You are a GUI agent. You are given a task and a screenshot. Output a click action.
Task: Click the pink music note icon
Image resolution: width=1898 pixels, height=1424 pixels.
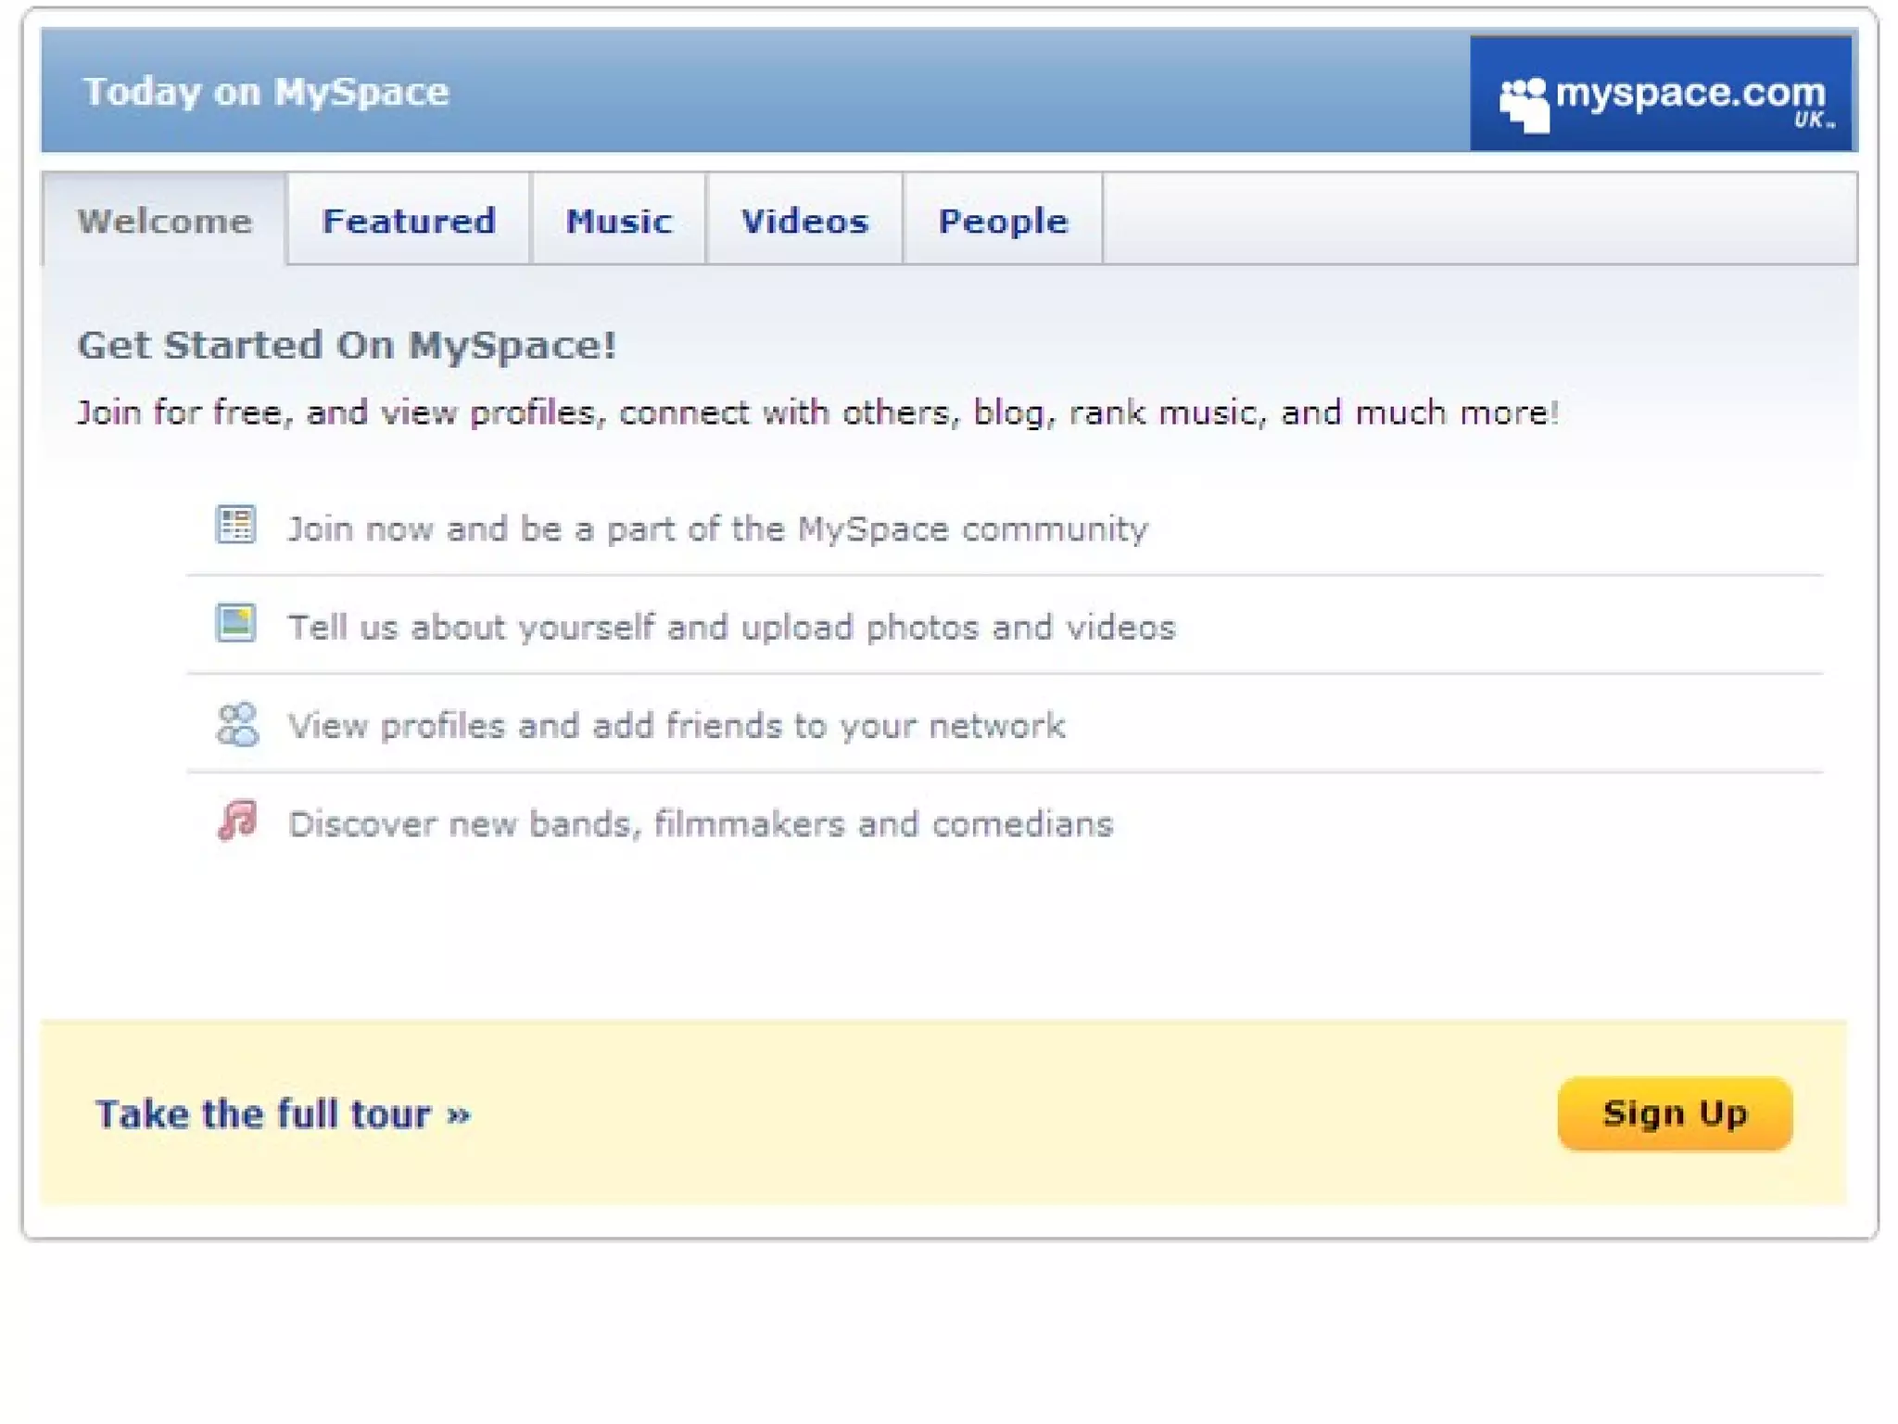237,820
